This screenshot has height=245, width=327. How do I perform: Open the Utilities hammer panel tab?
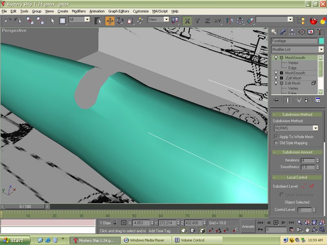tap(320, 31)
